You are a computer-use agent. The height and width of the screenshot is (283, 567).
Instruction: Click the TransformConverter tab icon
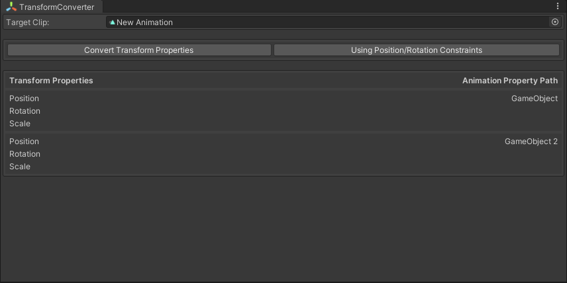click(11, 7)
